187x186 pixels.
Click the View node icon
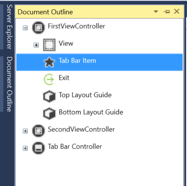(49, 45)
